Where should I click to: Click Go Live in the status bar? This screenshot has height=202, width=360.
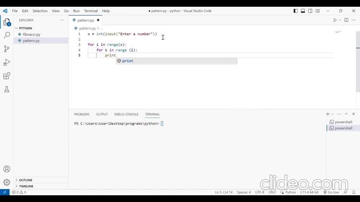tap(331, 192)
